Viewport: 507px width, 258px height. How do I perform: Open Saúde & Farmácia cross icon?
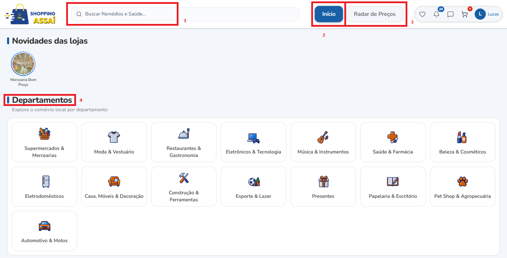(x=393, y=137)
